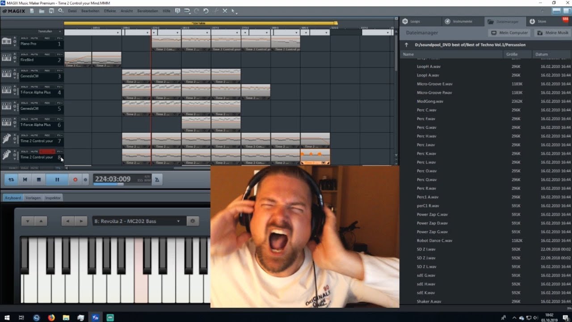
Task: Open the FX menu on track 8
Action: 59,152
